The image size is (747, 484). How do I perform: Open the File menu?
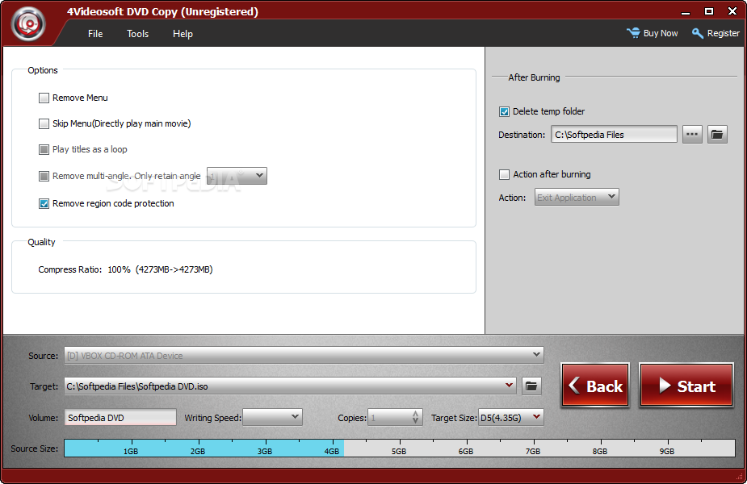[x=95, y=34]
